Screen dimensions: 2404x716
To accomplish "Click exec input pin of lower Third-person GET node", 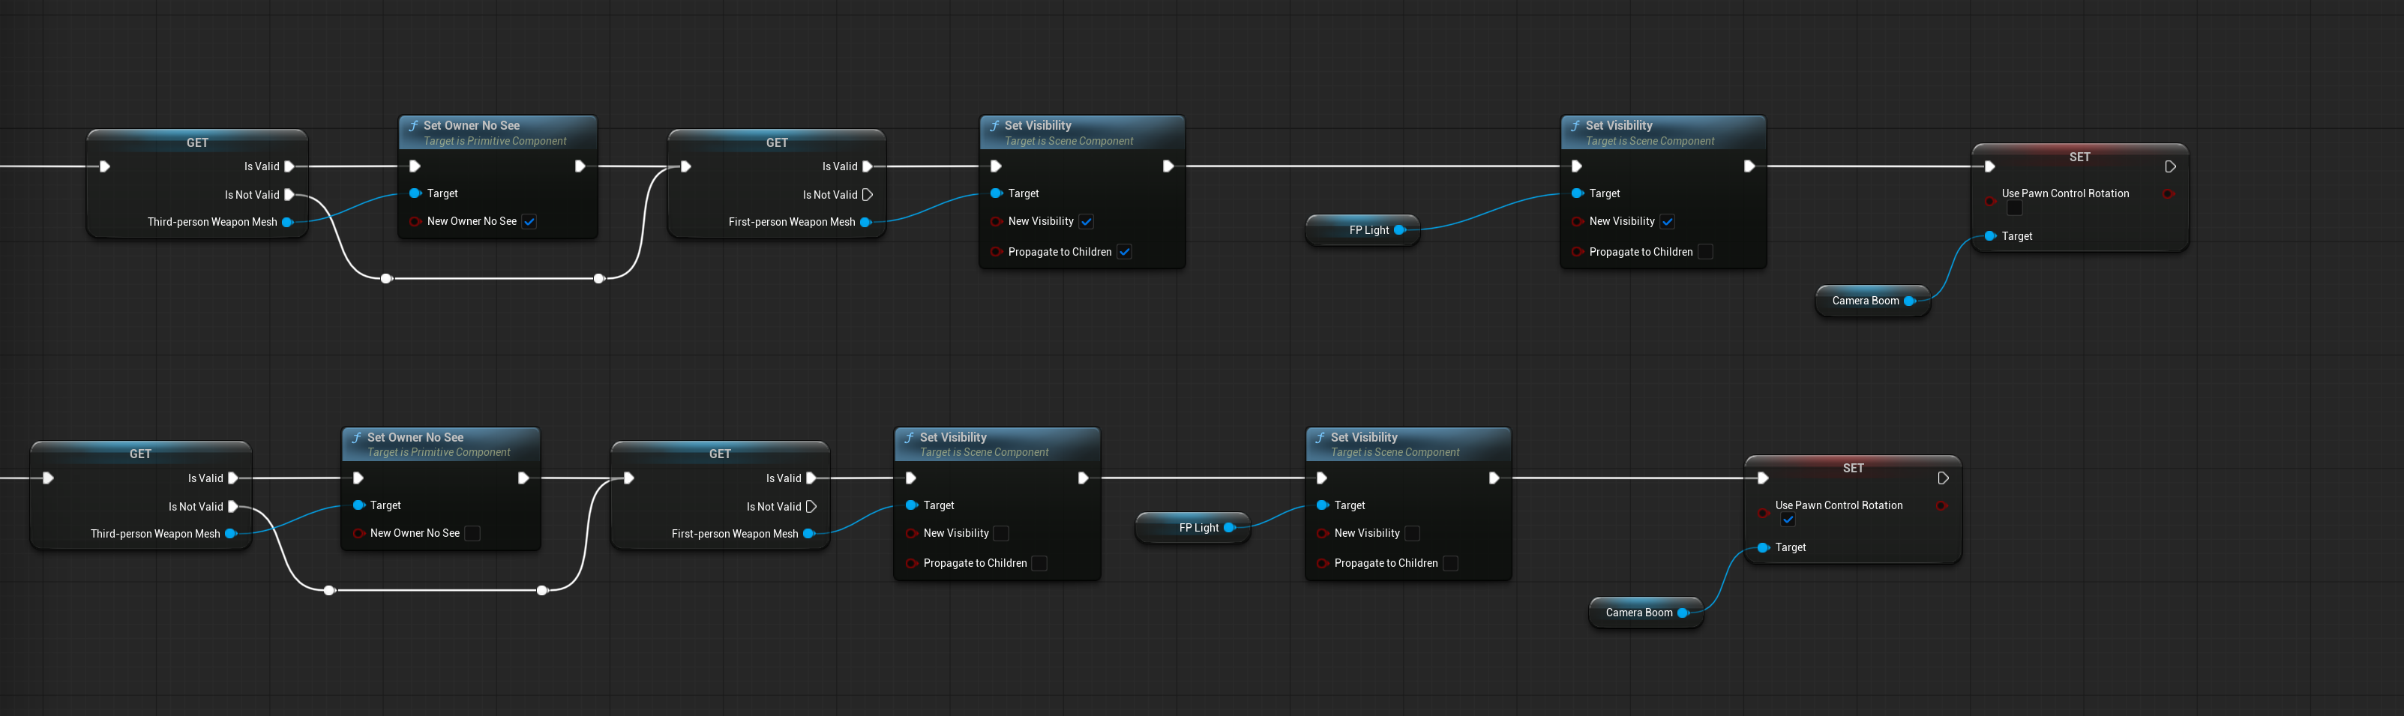I will (47, 478).
